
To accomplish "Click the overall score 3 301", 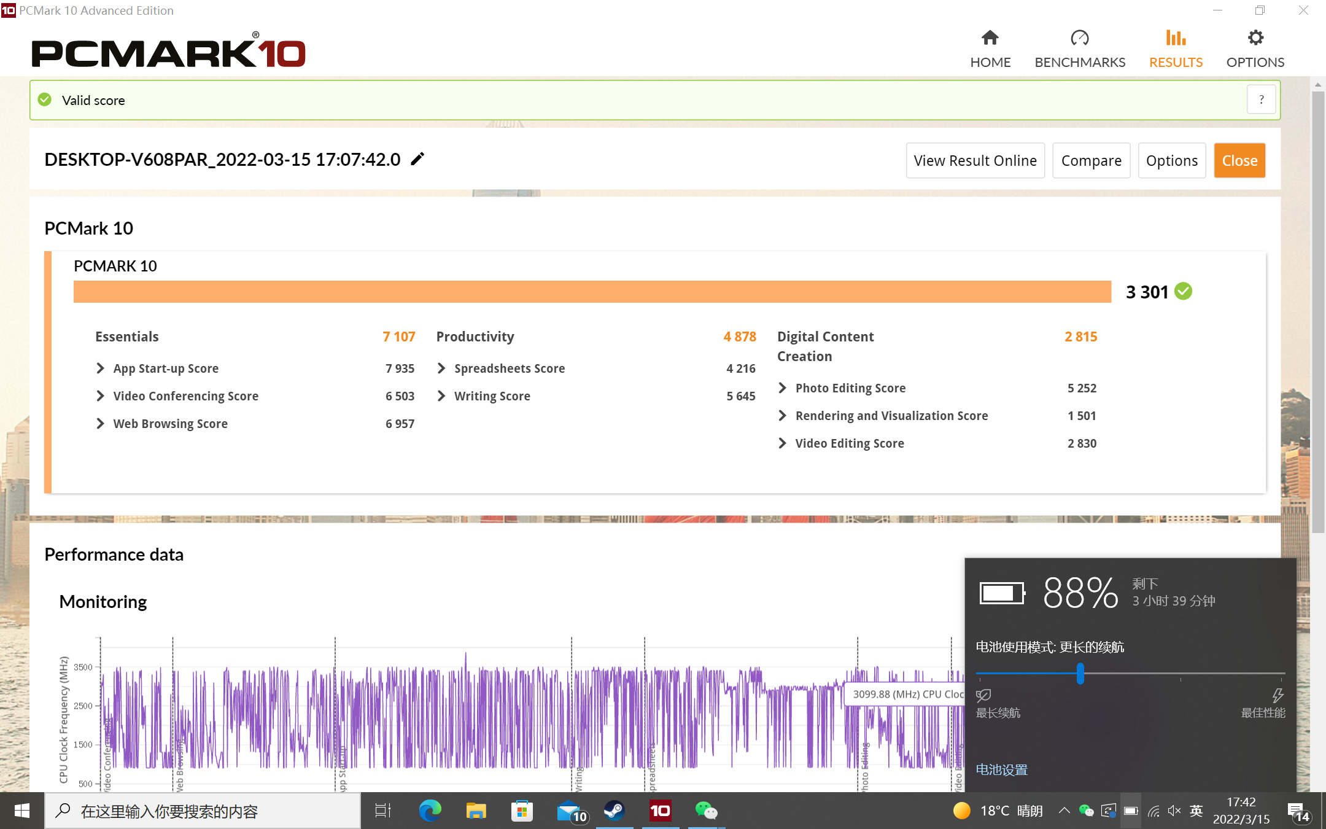I will [x=1147, y=292].
